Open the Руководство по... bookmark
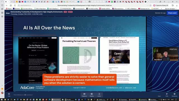The height and width of the screenshot is (101, 179). 144,9
